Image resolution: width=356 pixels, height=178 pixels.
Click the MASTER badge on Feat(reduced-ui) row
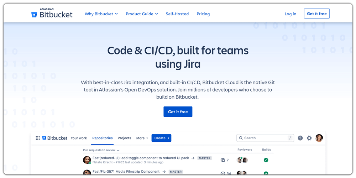coord(205,158)
